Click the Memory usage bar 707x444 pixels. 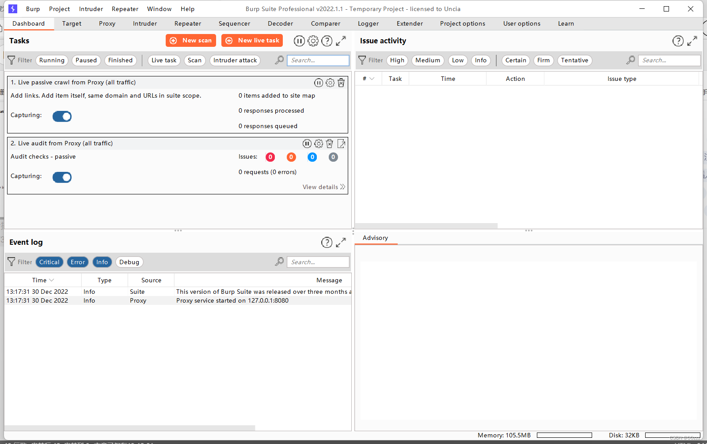point(564,435)
